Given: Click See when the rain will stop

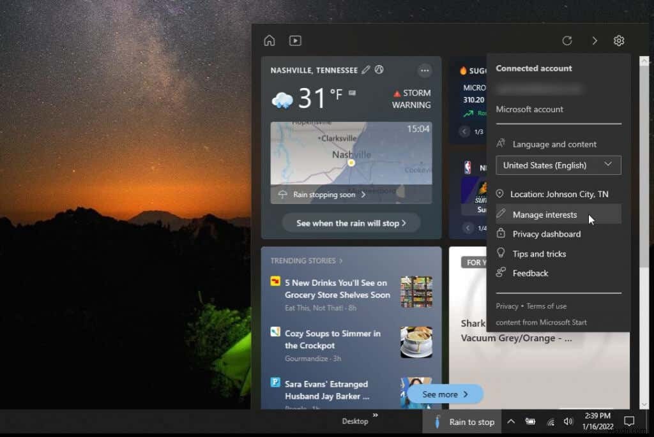Looking at the screenshot, I should coord(351,223).
